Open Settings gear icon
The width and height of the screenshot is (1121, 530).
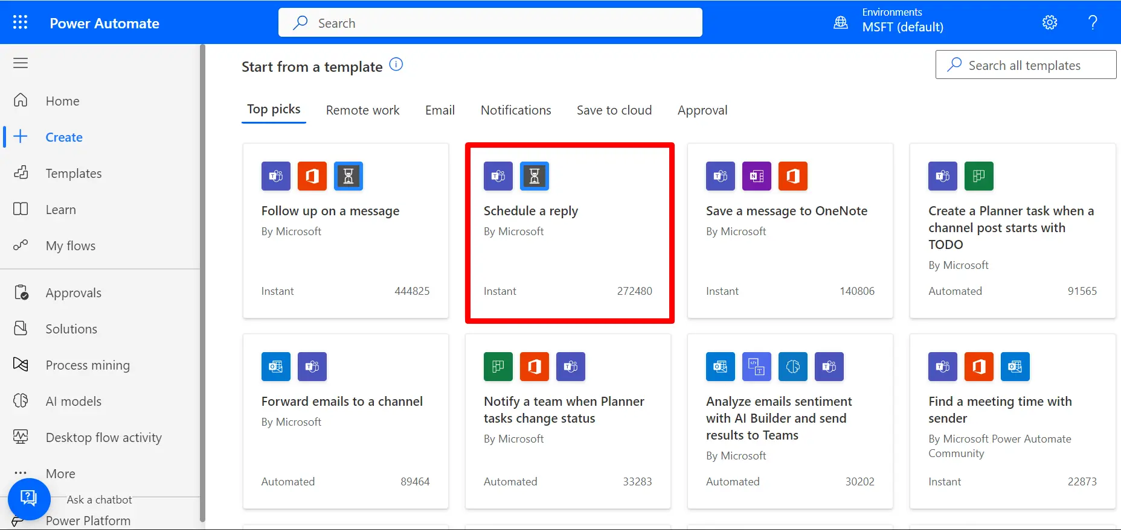pyautogui.click(x=1050, y=22)
